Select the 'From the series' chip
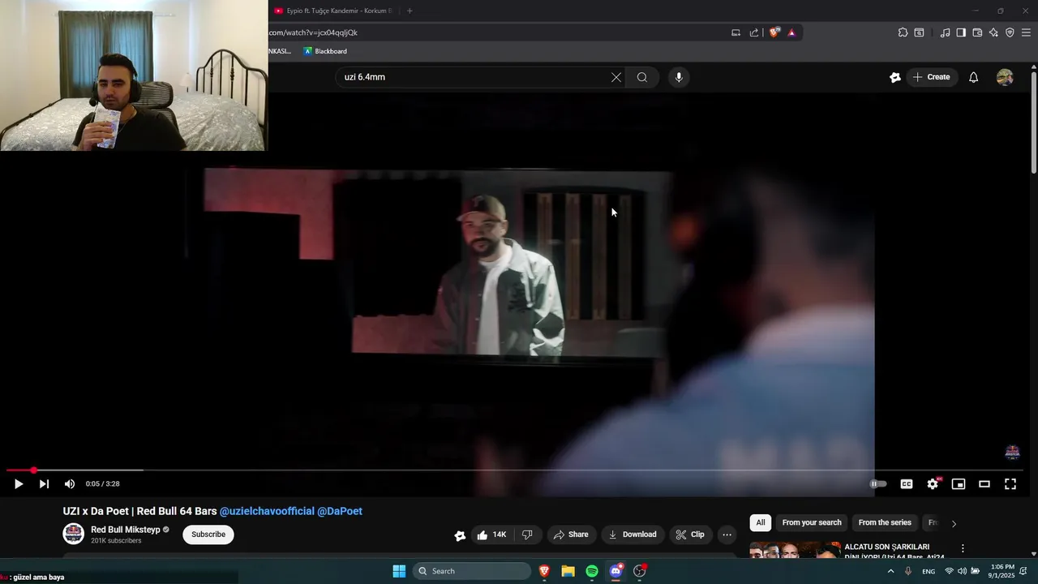The height and width of the screenshot is (584, 1038). pyautogui.click(x=885, y=522)
